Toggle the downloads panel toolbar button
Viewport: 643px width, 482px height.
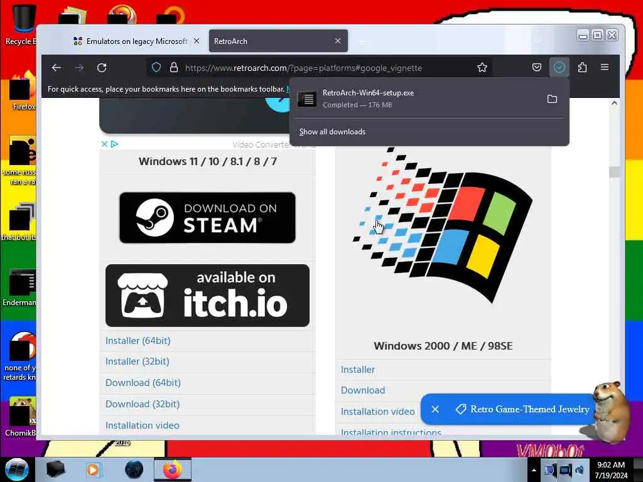pos(559,67)
